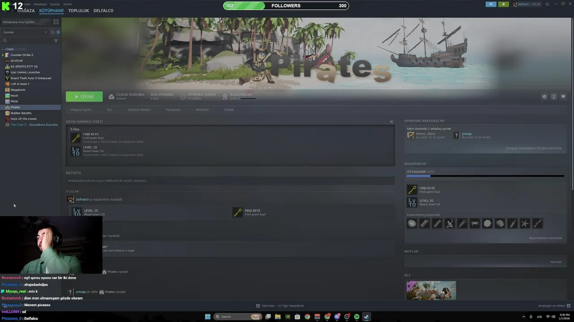Open the DLC thumbnail image
The width and height of the screenshot is (574, 322).
(431, 290)
